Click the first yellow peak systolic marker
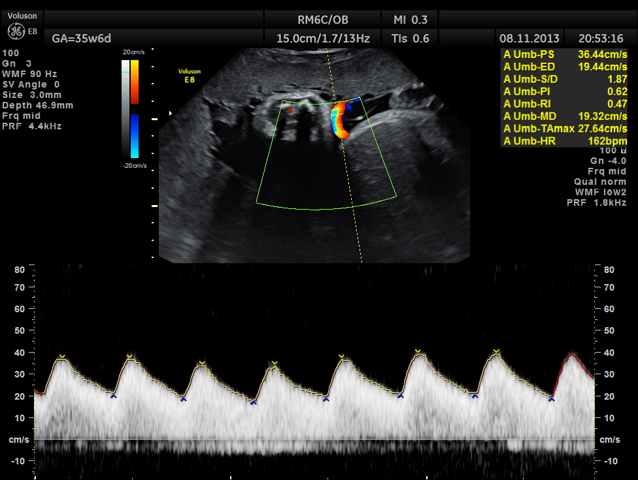 tap(62, 357)
